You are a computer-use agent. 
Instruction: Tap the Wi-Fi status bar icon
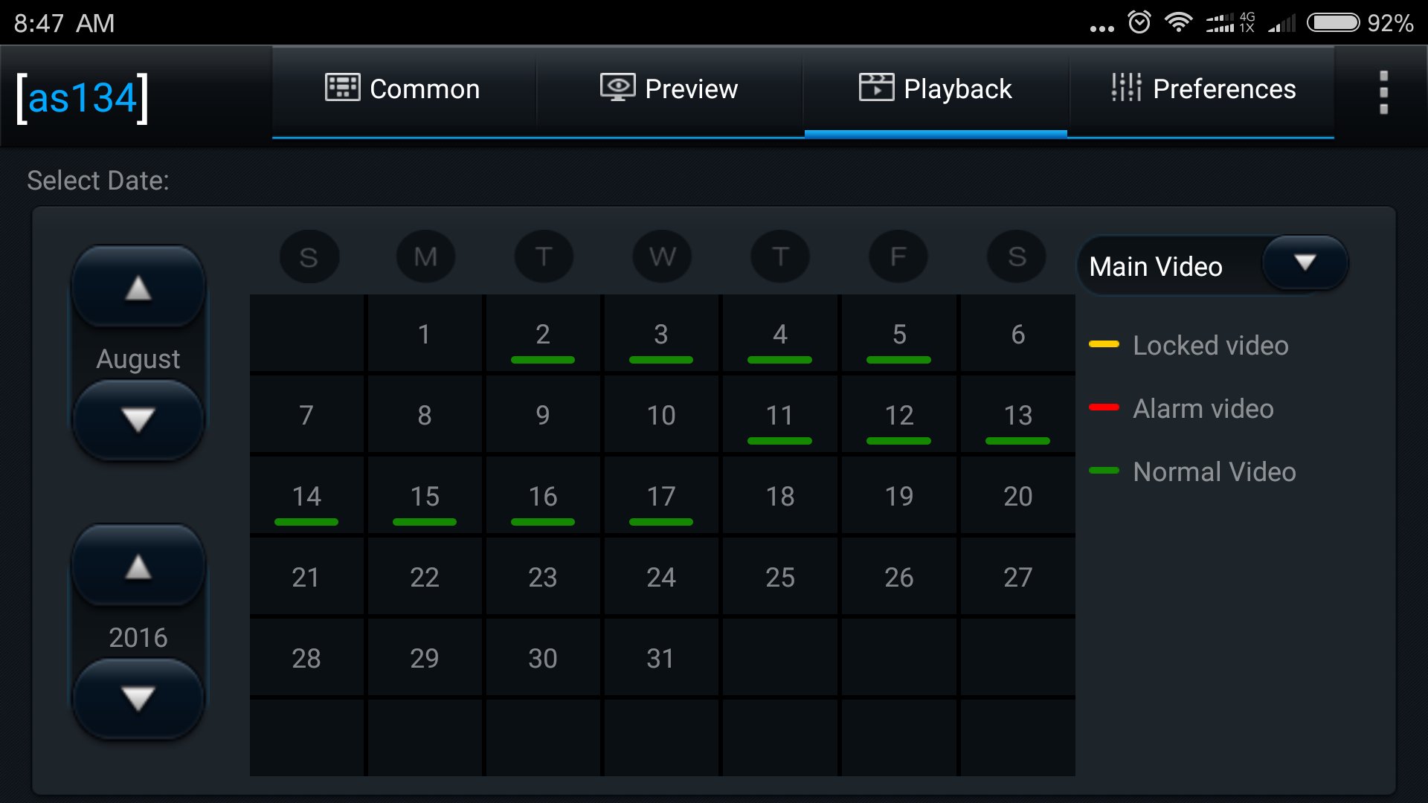[x=1178, y=22]
